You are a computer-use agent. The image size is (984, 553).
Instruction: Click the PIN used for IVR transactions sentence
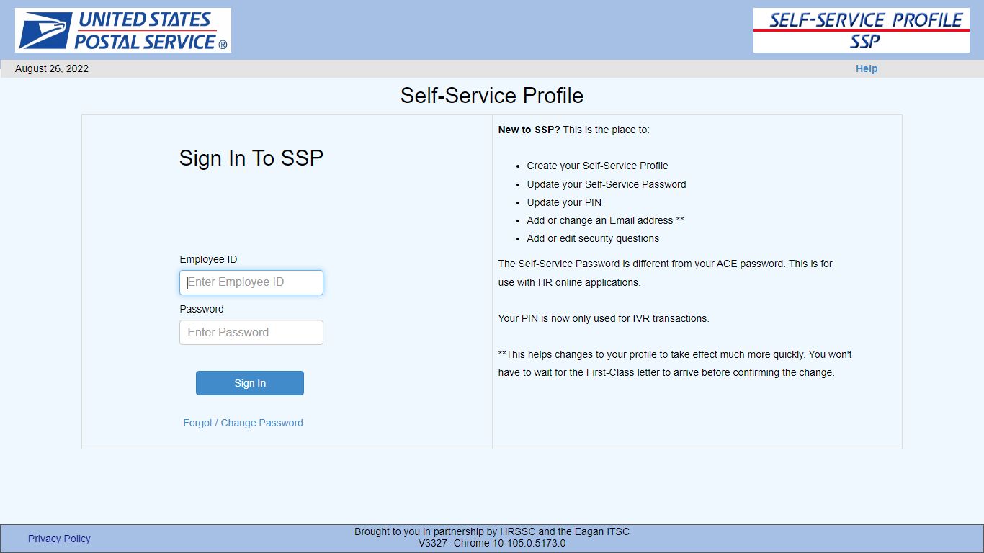point(604,318)
